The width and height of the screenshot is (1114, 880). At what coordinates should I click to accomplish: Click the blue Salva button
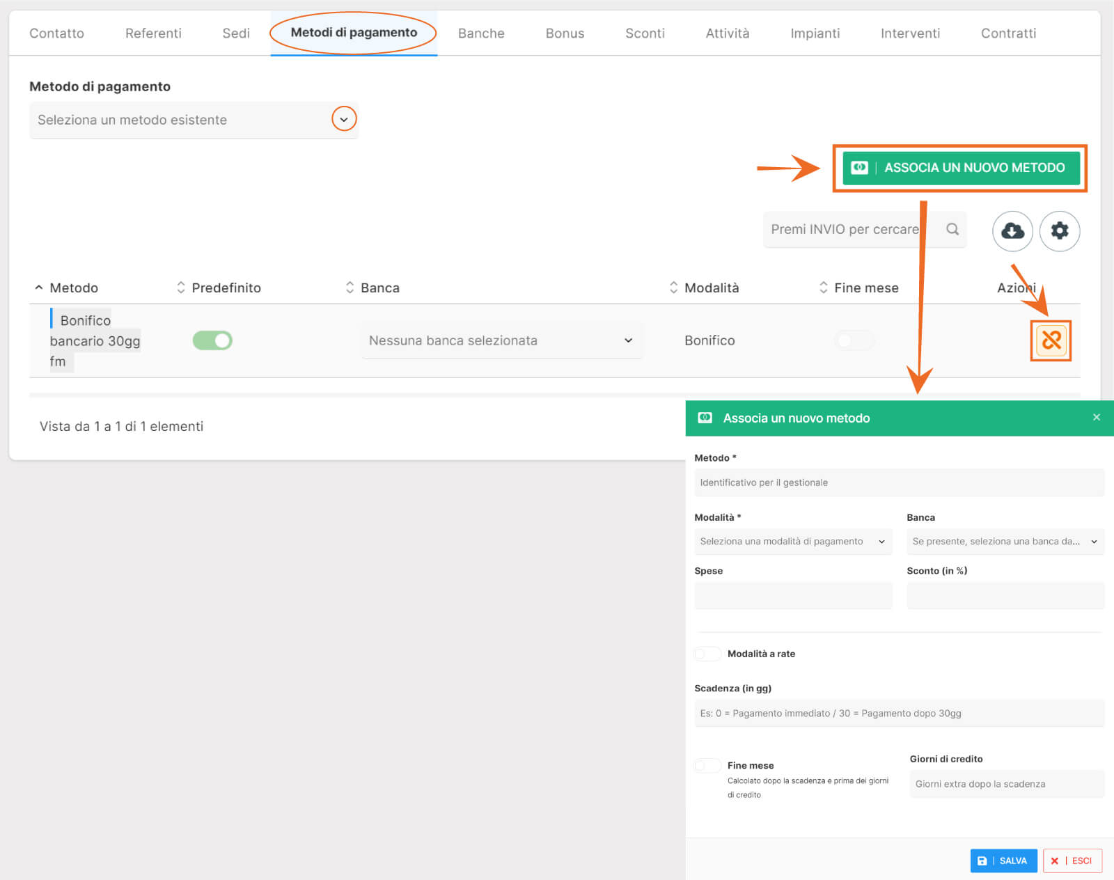(x=1003, y=861)
